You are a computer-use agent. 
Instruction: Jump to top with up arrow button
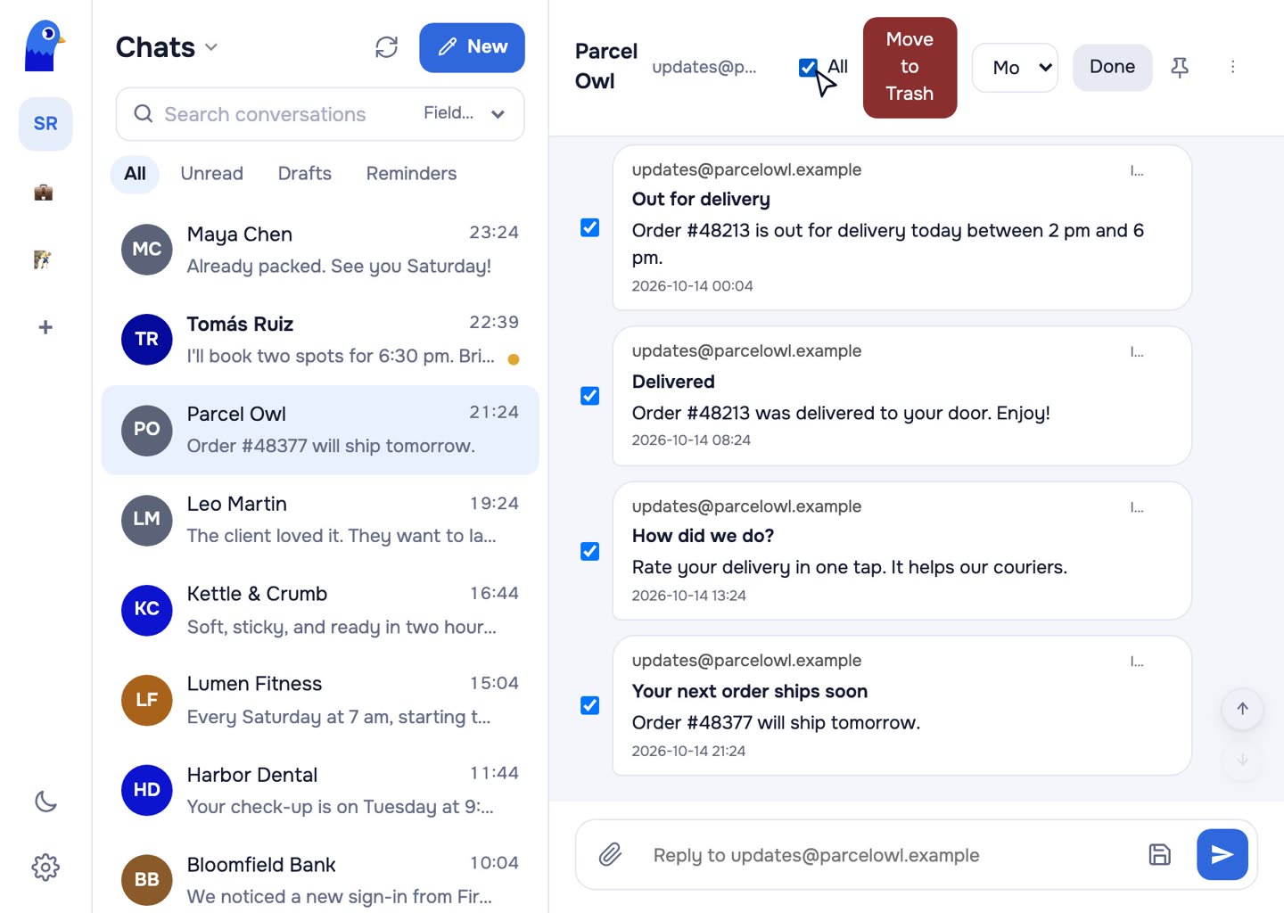[1242, 709]
